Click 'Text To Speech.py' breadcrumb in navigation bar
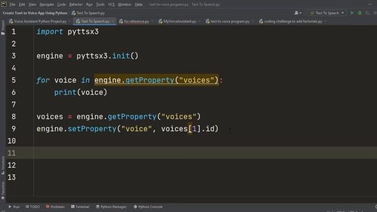This screenshot has width=377, height=212. click(x=88, y=13)
